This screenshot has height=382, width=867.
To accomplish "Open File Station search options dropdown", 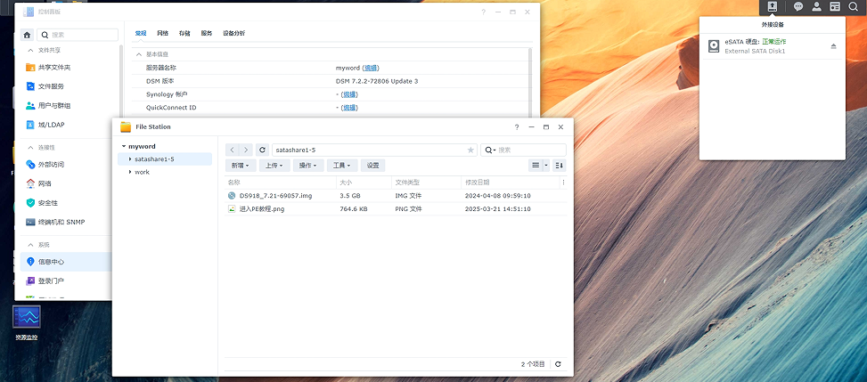I will coord(489,150).
